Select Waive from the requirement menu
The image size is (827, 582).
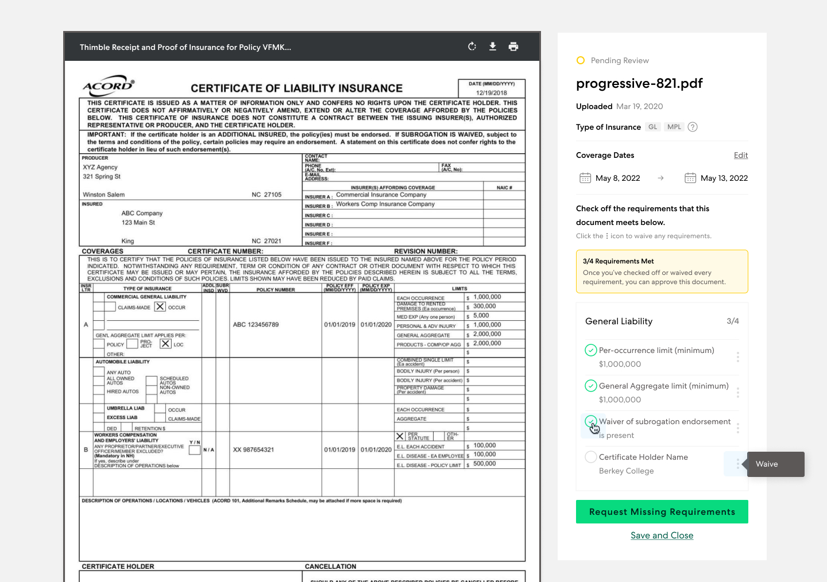pyautogui.click(x=767, y=464)
